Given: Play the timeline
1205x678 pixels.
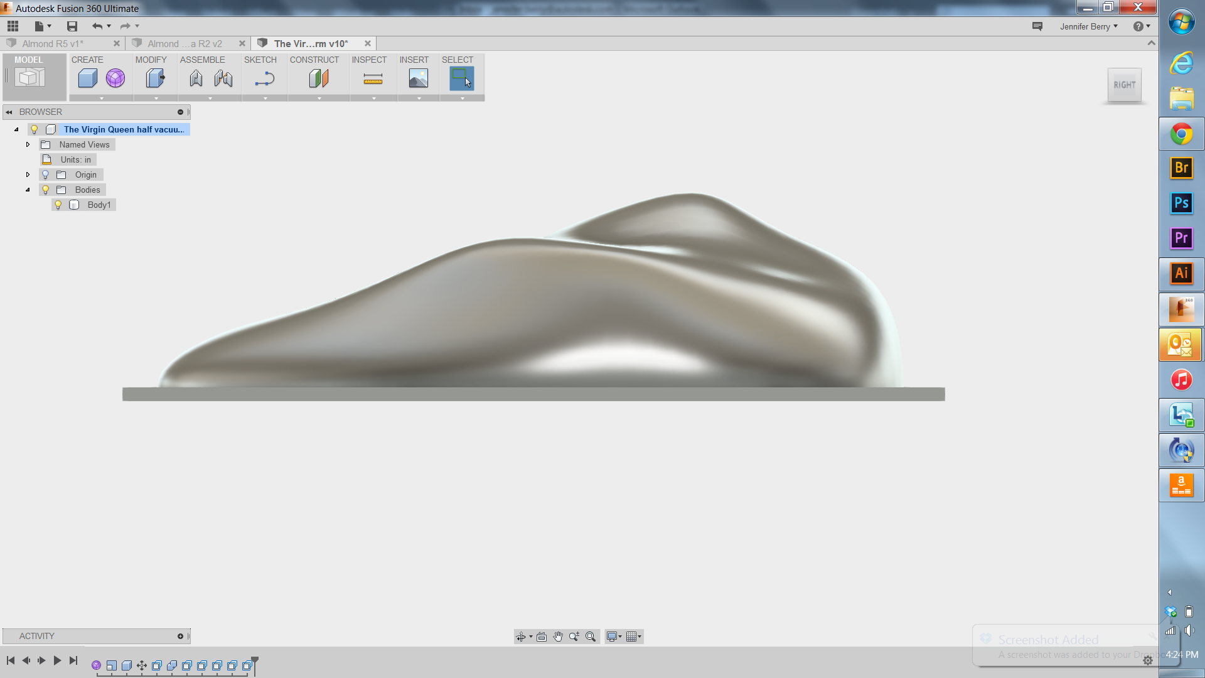Looking at the screenshot, I should point(57,660).
